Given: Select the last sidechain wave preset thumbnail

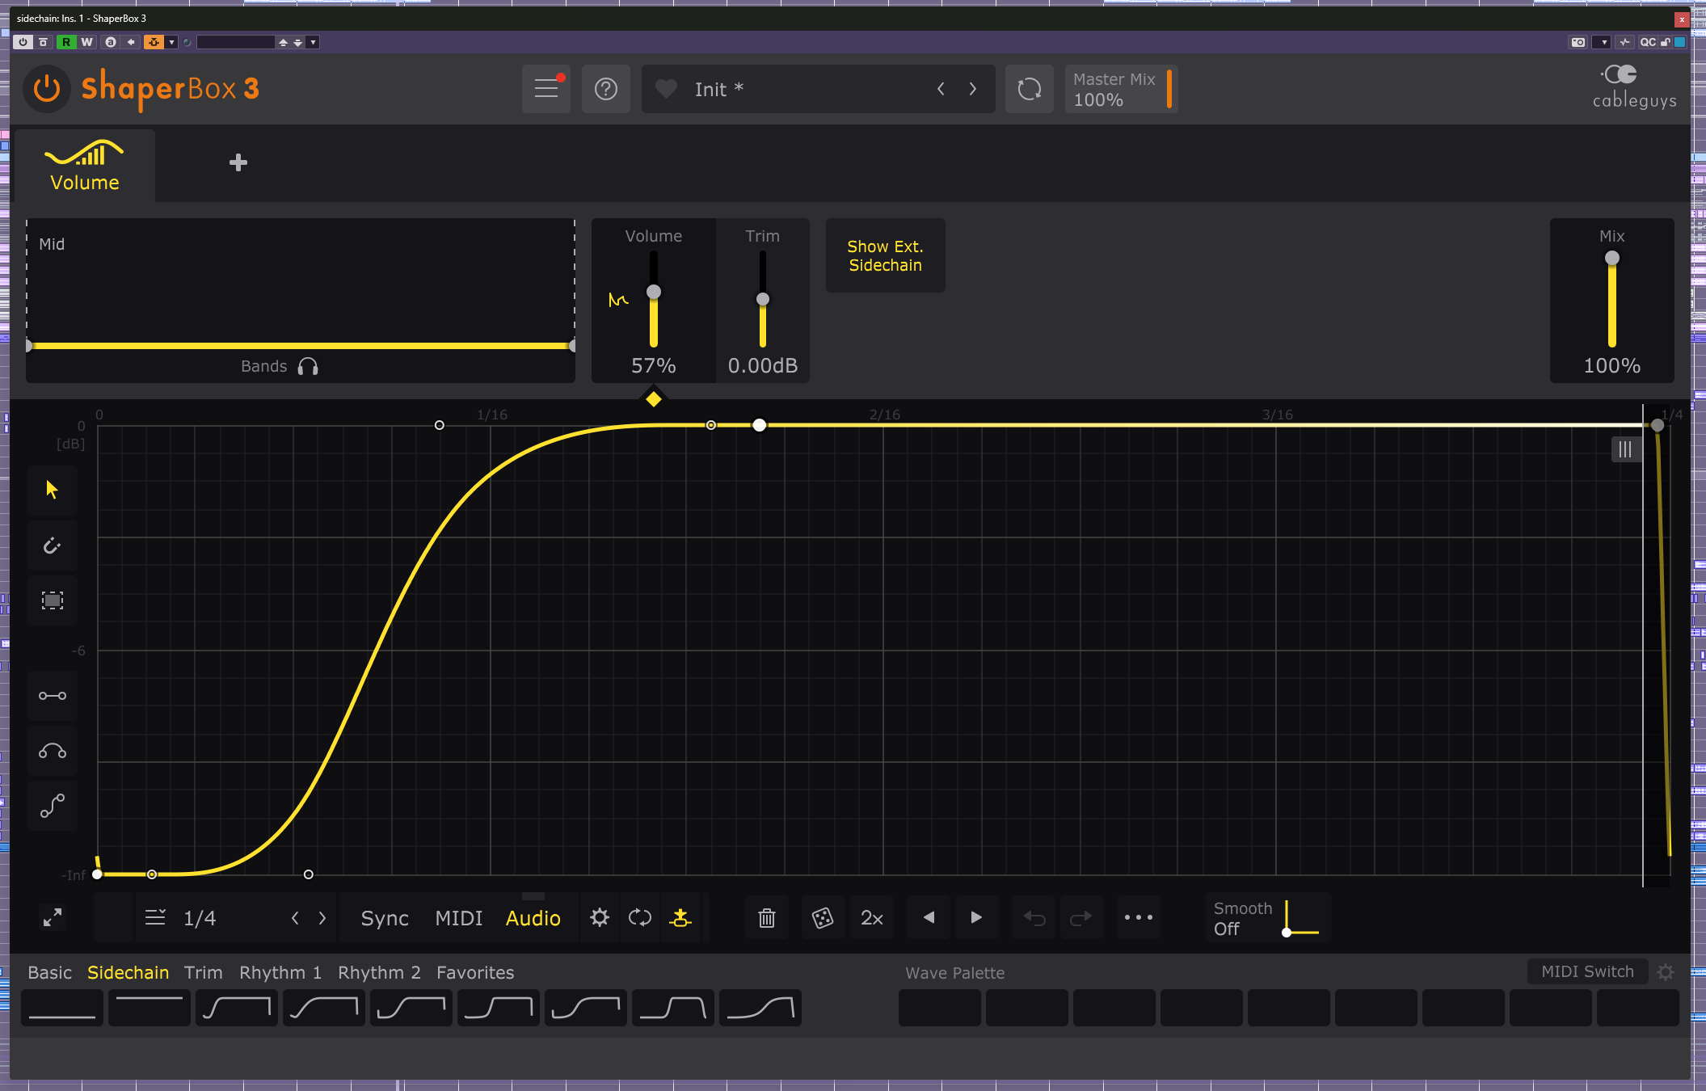Looking at the screenshot, I should click(760, 1008).
